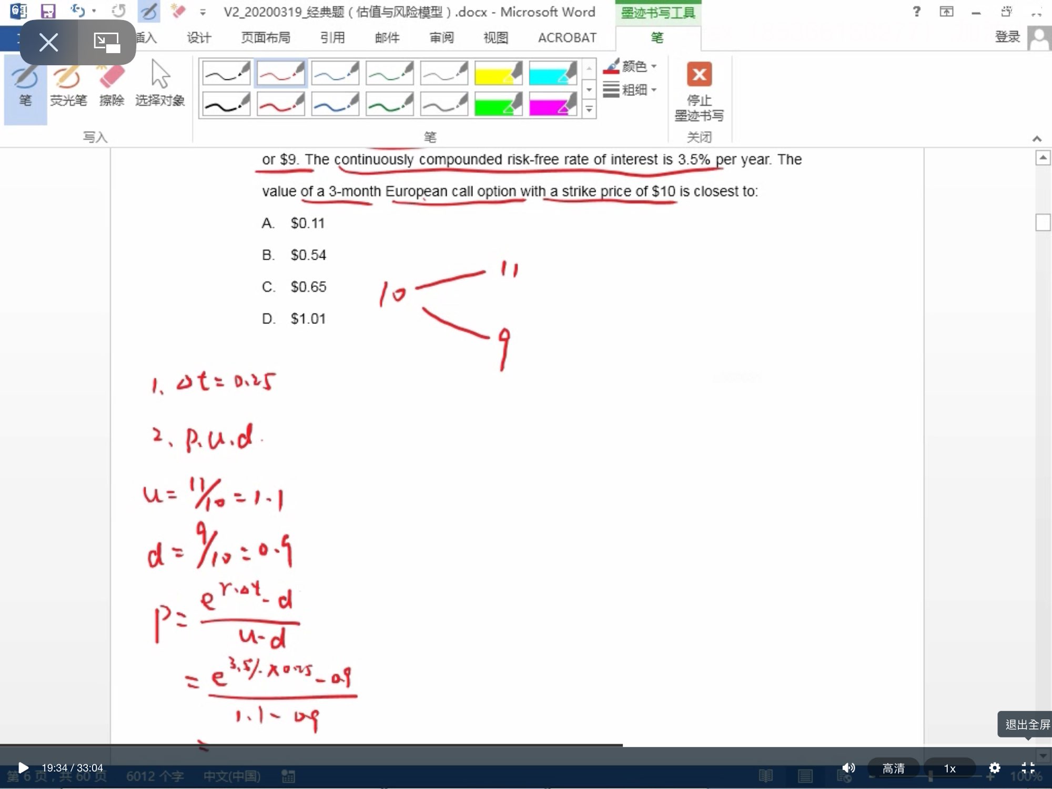Click the Undo arrow in title bar
The image size is (1052, 789).
(x=78, y=11)
